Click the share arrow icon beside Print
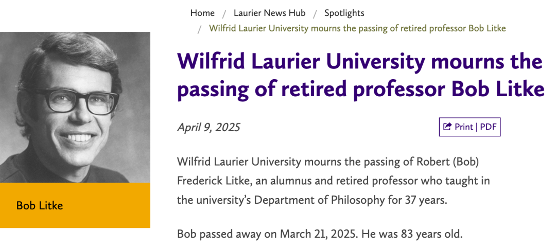556x249 pixels. point(447,127)
